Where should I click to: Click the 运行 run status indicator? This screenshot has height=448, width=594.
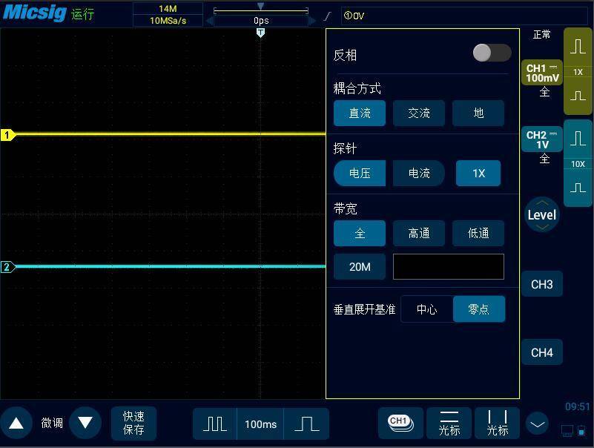tap(82, 14)
